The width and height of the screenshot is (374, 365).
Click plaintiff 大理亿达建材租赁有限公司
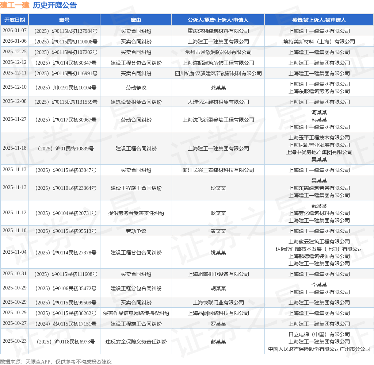218,102
